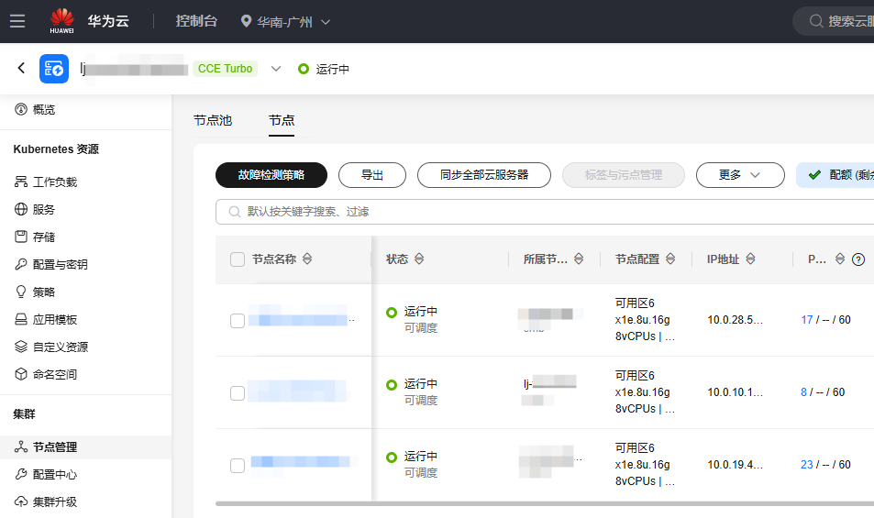Screen dimensions: 874x518
Task: Open the node name link in the 10.0.28.5 row
Action: pyautogui.click(x=301, y=320)
